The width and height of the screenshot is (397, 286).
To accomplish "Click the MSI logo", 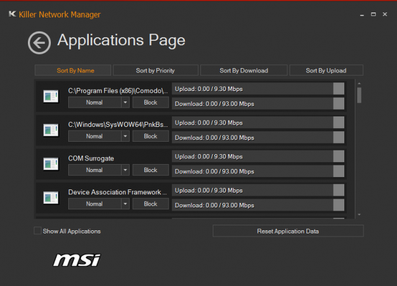I will click(77, 260).
